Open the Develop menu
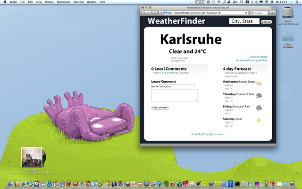The height and width of the screenshot is (189, 302). pyautogui.click(x=79, y=2)
